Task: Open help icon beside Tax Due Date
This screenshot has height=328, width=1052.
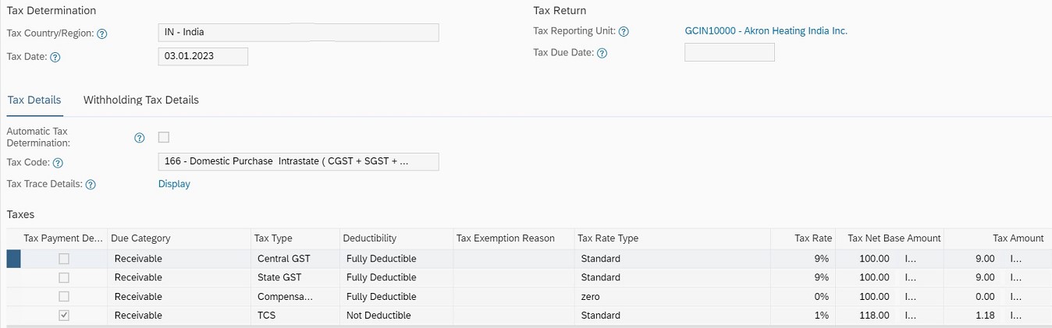Action: (x=602, y=54)
